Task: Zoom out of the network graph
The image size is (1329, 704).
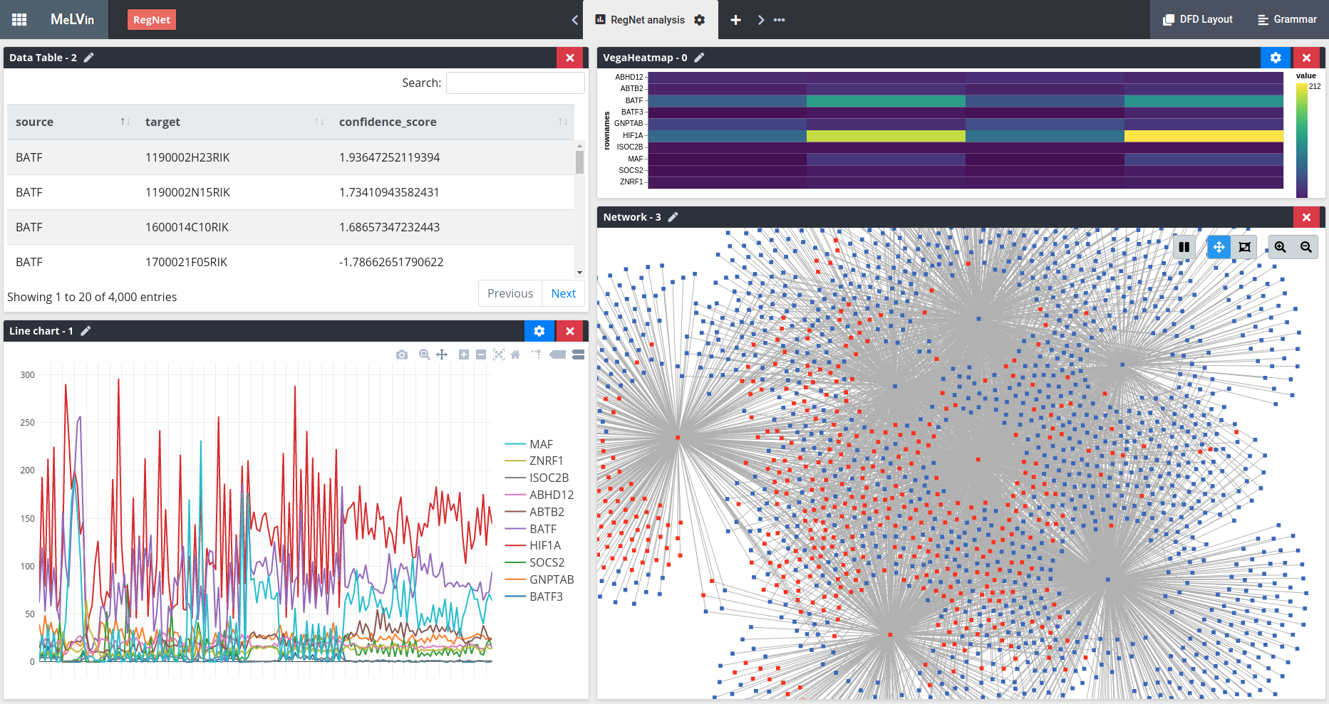Action: click(x=1305, y=247)
